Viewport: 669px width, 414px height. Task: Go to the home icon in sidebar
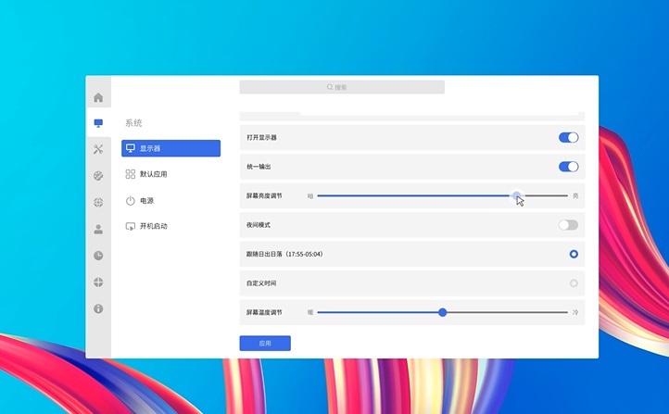[98, 97]
